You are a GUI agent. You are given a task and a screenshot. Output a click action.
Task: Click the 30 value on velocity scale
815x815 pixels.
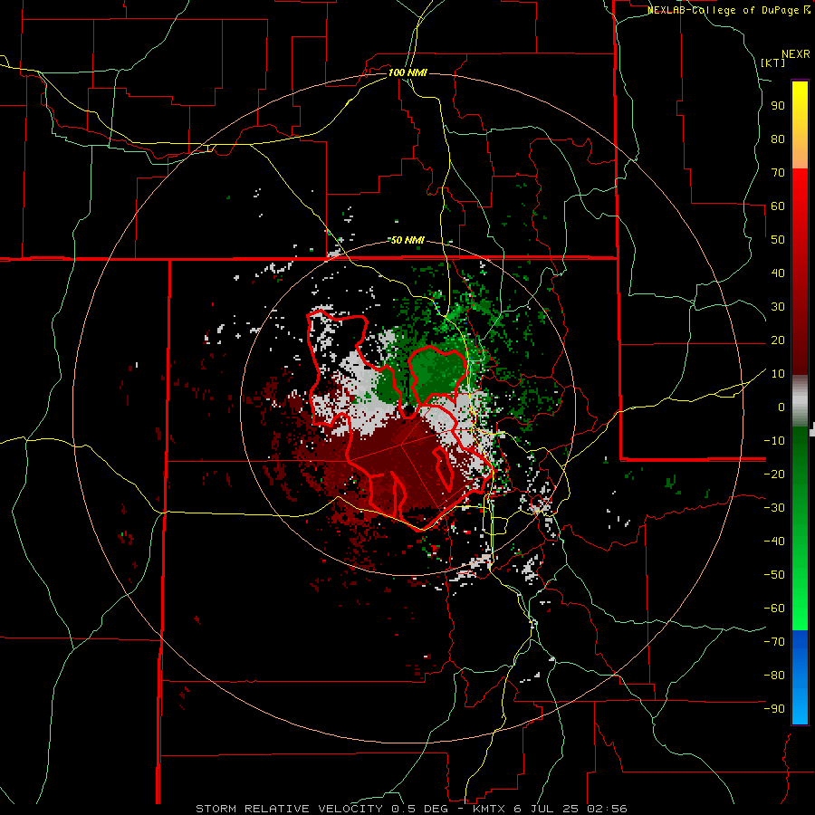778,307
